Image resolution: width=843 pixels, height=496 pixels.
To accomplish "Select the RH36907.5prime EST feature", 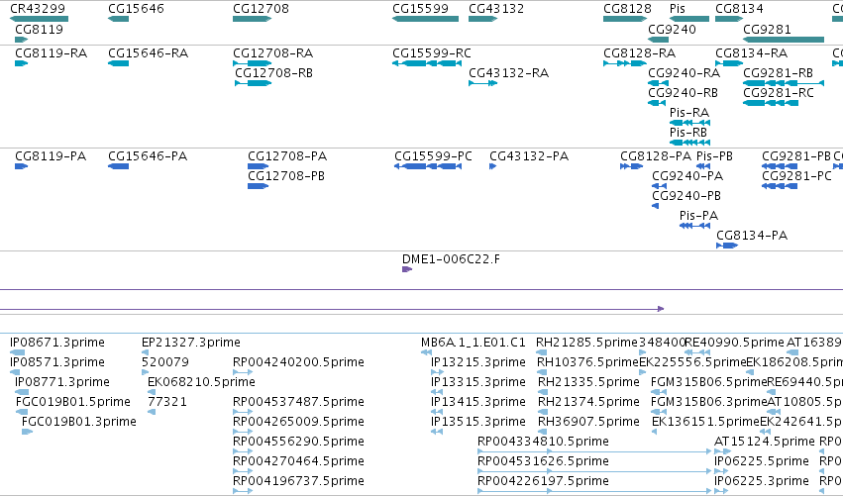I will (543, 433).
